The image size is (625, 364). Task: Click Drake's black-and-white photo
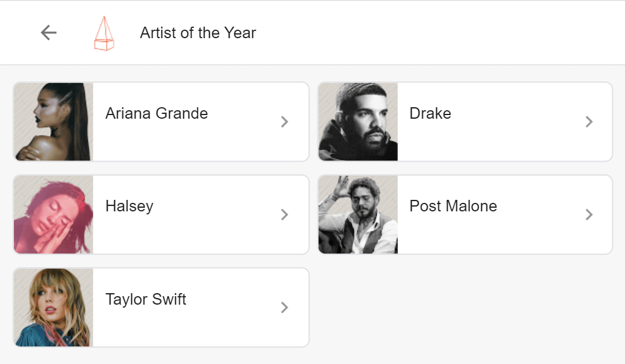358,122
